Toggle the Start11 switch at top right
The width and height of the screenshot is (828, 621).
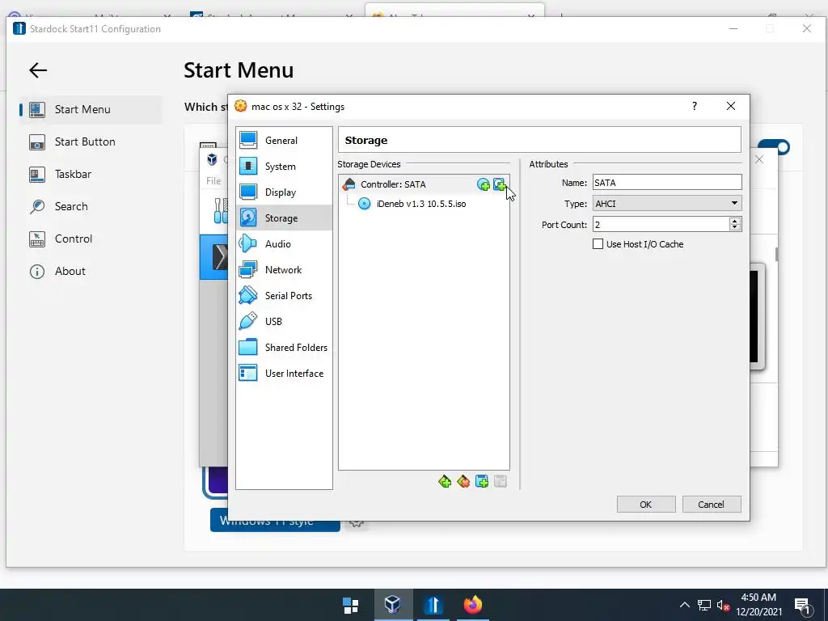(774, 146)
